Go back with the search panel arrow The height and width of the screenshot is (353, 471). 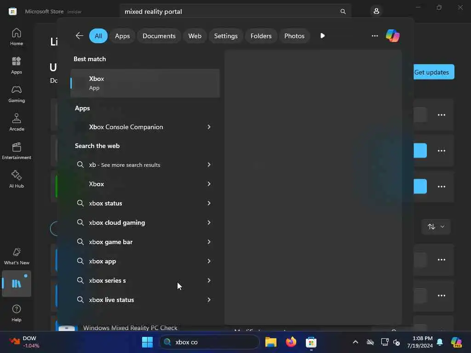pyautogui.click(x=79, y=36)
